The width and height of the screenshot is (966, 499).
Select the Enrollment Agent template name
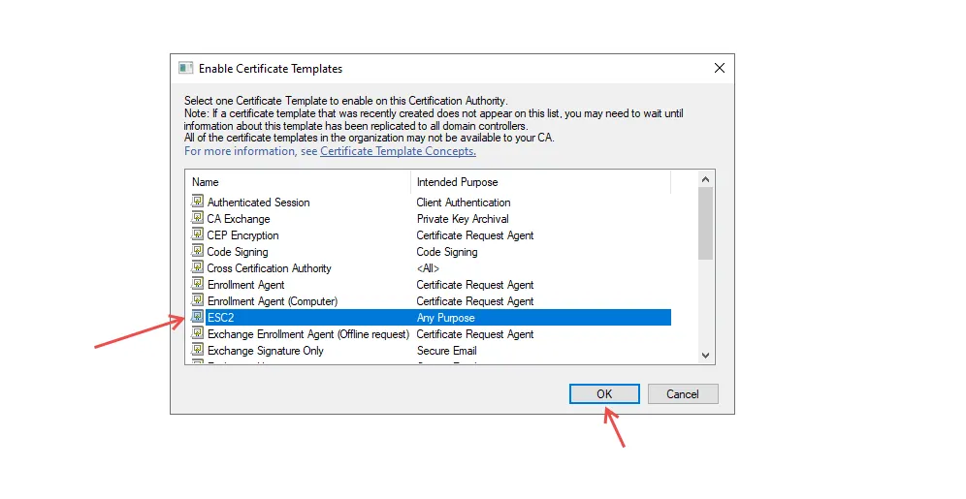[245, 284]
